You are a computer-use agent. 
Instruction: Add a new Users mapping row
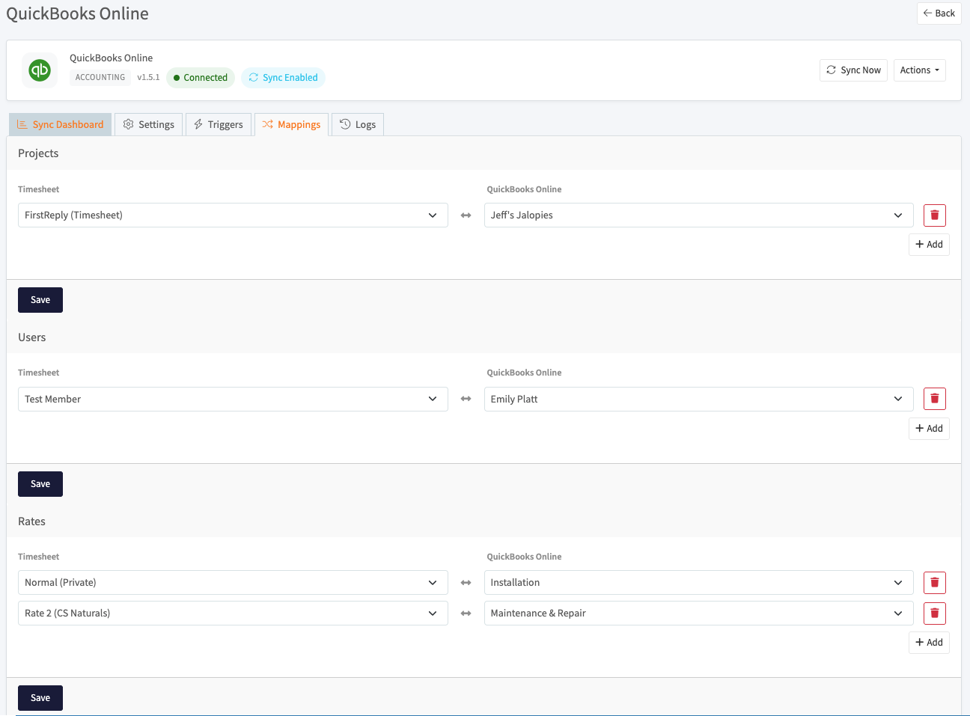click(x=929, y=429)
